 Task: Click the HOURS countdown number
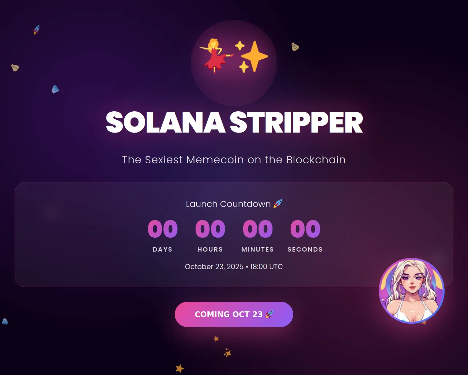[x=210, y=229]
